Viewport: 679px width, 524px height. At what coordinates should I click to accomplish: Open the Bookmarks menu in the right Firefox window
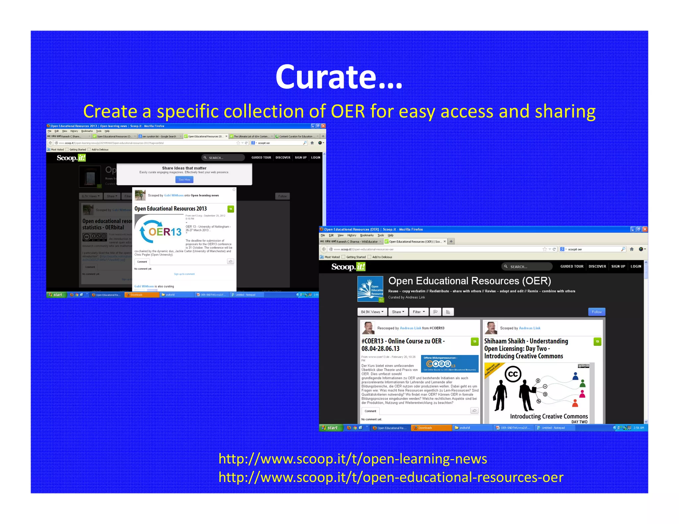(x=367, y=235)
